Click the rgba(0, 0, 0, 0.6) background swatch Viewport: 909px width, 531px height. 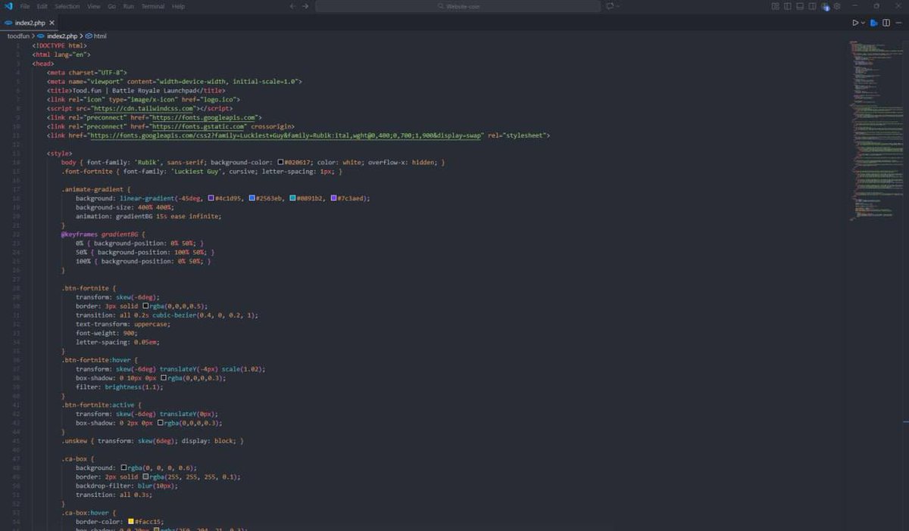[125, 468]
